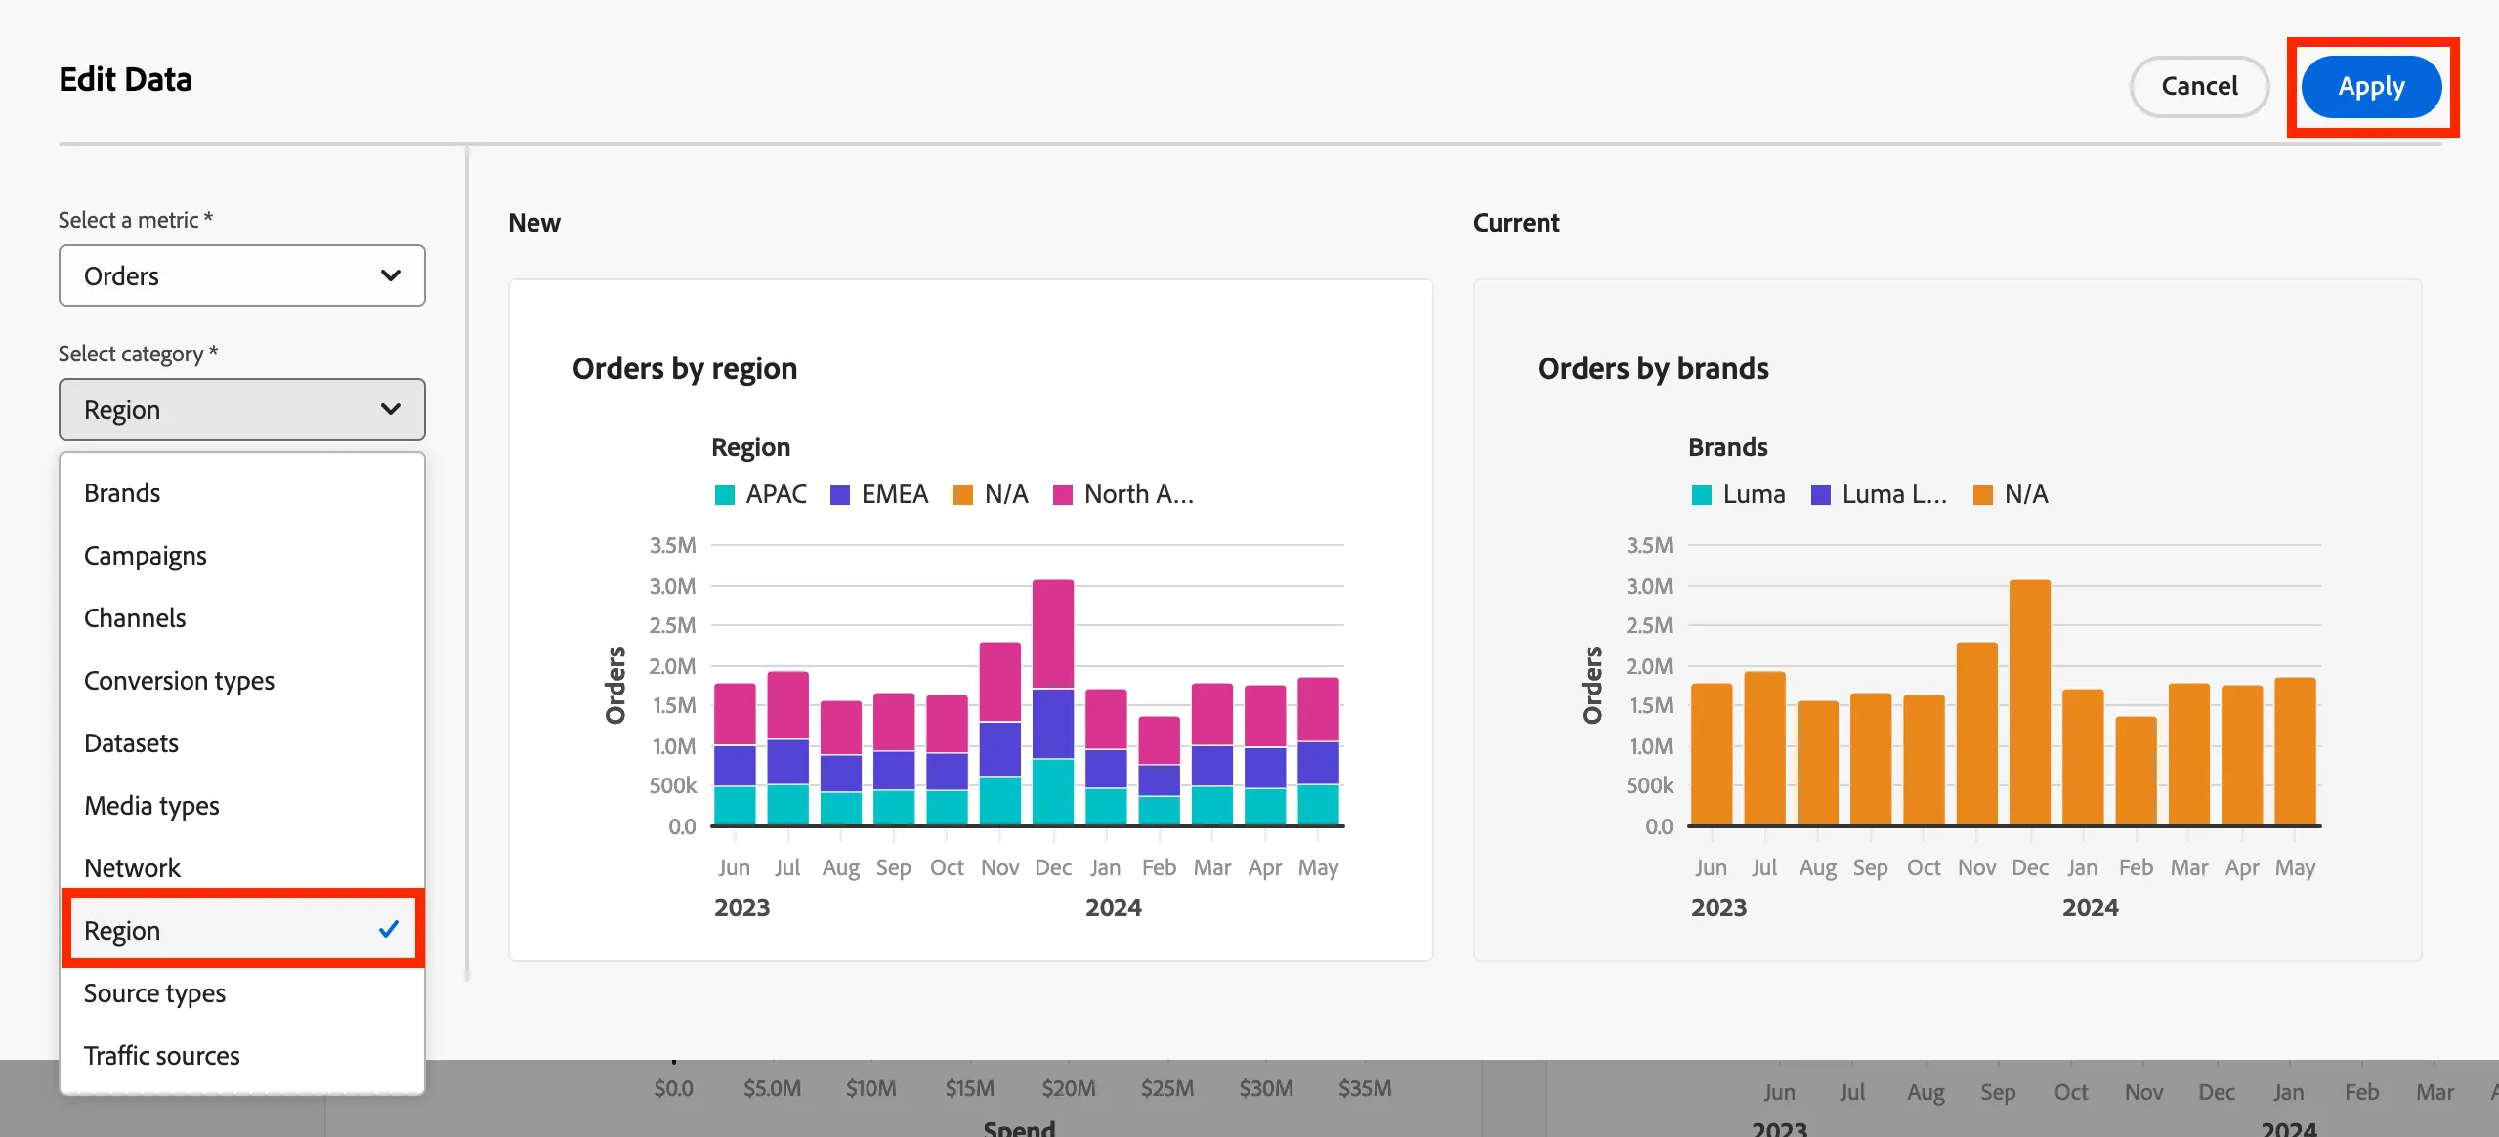The height and width of the screenshot is (1137, 2499).
Task: Click the May bar in Orders by brands chart
Action: (x=2296, y=751)
